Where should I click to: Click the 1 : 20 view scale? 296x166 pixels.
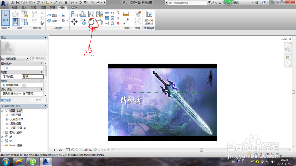pos(58,150)
